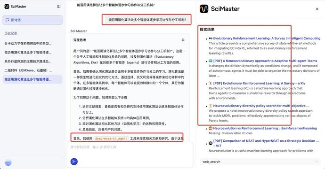Open history item 分子动力学在药物筛选中的典型...
The height and width of the screenshot is (169, 325).
28,43
